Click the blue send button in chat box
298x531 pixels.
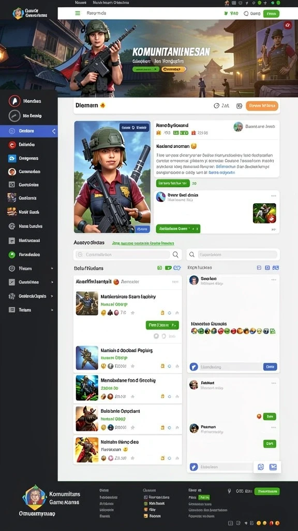pos(270,367)
